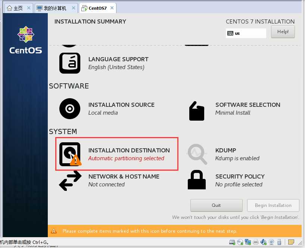Screen dimensions: 305x248
Task: Click Network & Host Name arrows icon
Action: [70, 181]
